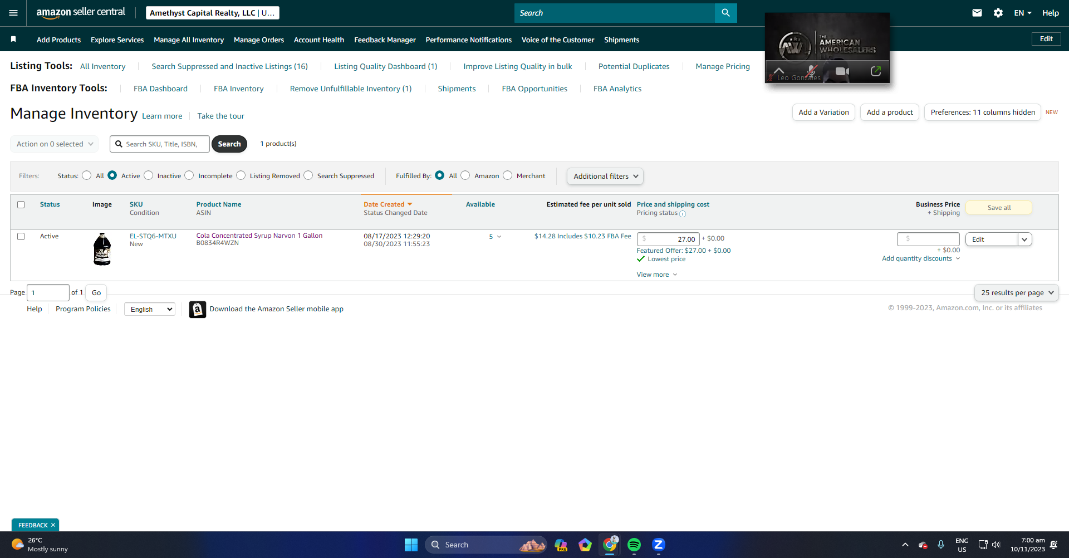
Task: Click the bookmark flag icon
Action: point(13,39)
